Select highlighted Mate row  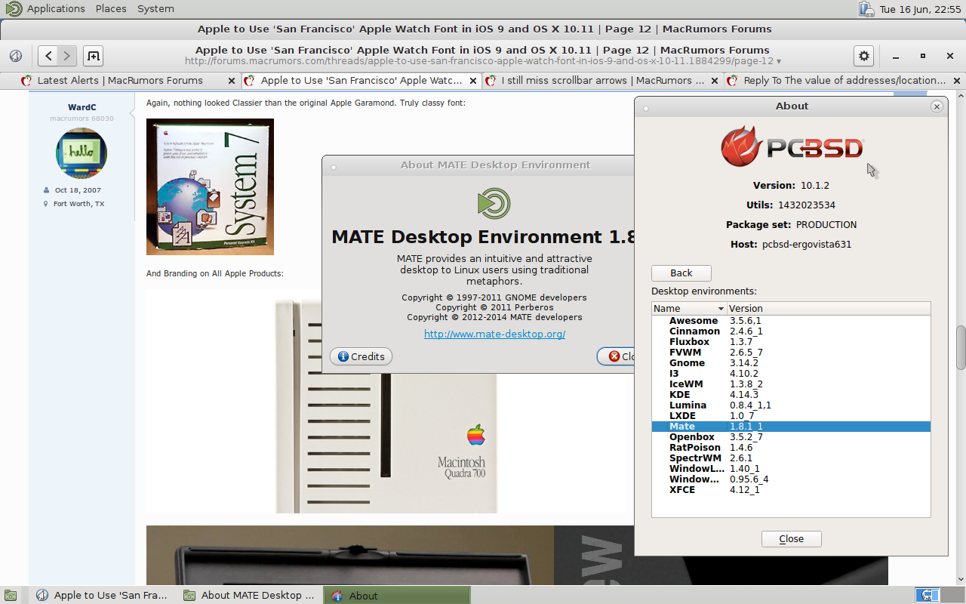pos(791,427)
